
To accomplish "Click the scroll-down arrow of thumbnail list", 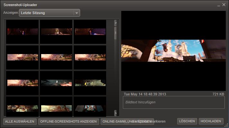I will pyautogui.click(x=115, y=113).
